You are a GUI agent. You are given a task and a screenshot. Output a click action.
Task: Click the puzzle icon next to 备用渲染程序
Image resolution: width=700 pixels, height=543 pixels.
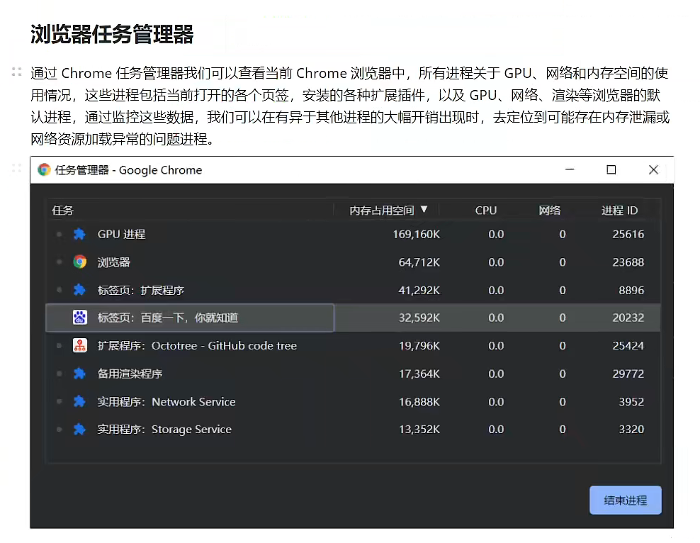point(79,374)
